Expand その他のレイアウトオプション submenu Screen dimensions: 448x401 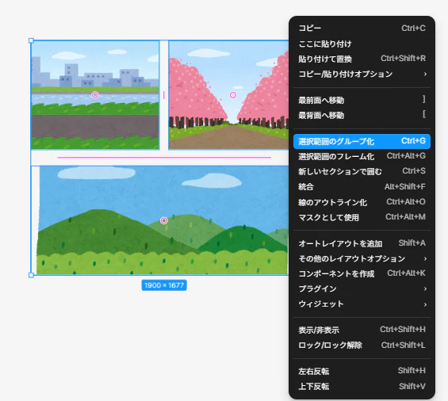tap(362, 258)
